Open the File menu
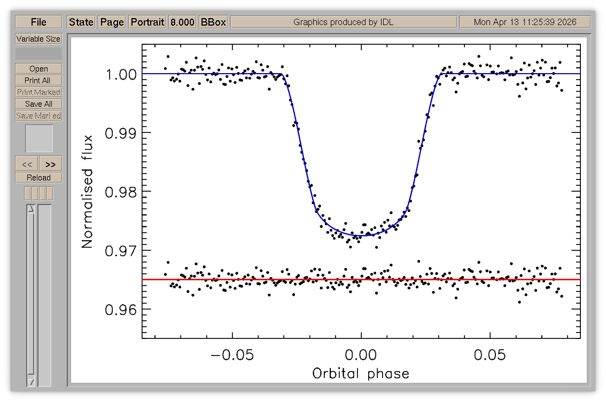Viewport: 606px width, 402px height. (38, 22)
